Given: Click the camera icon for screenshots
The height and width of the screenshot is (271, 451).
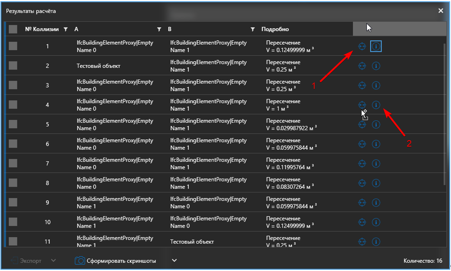Looking at the screenshot, I should [79, 261].
